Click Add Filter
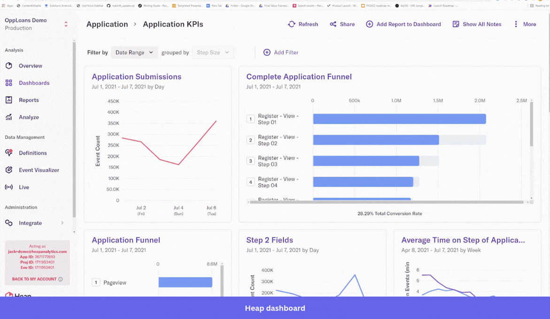The width and height of the screenshot is (550, 319). (x=281, y=53)
